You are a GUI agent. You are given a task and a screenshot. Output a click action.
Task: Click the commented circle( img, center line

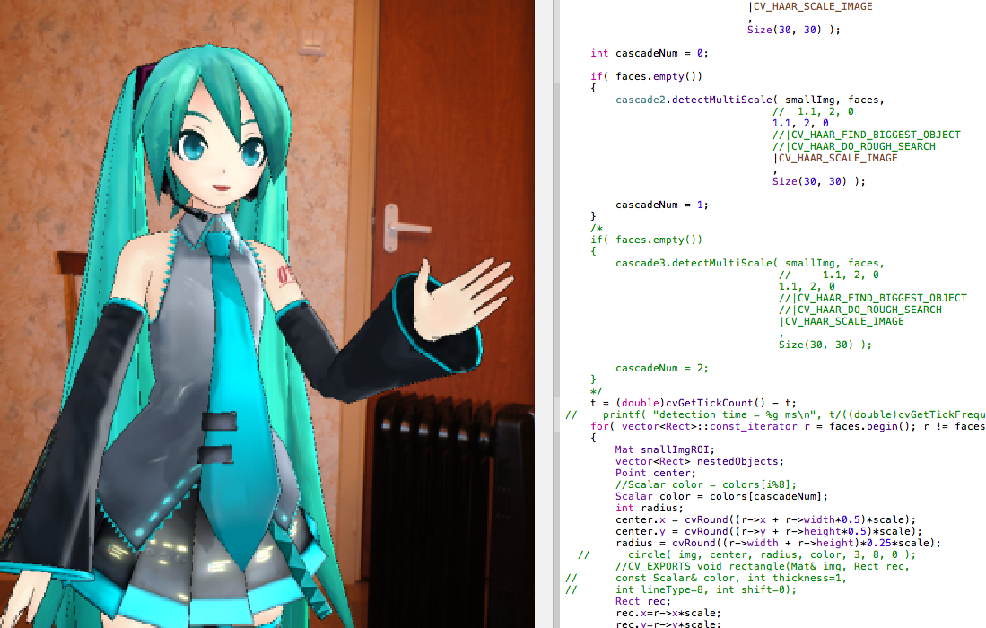coord(746,555)
